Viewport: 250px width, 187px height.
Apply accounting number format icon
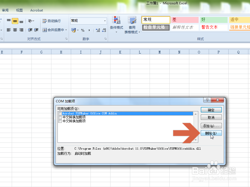click(74, 30)
